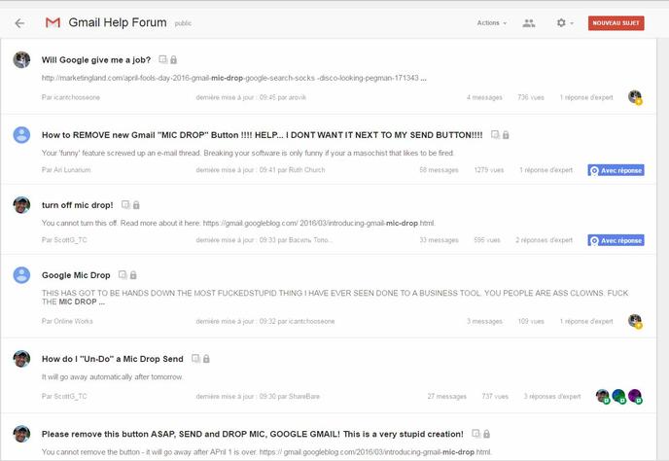Click page icon beside 'How do I Un-Do a Mic Drop Send'

click(195, 359)
